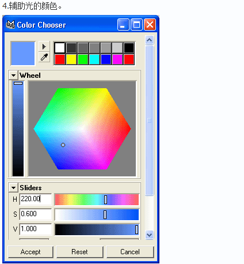244x264 pixels.
Task: Click the Sliders section title
Action: (x=30, y=187)
